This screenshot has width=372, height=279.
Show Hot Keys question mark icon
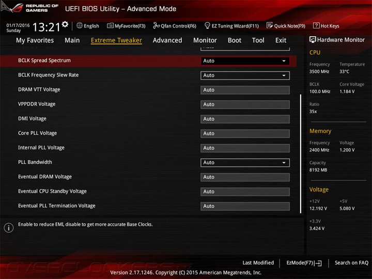316,25
